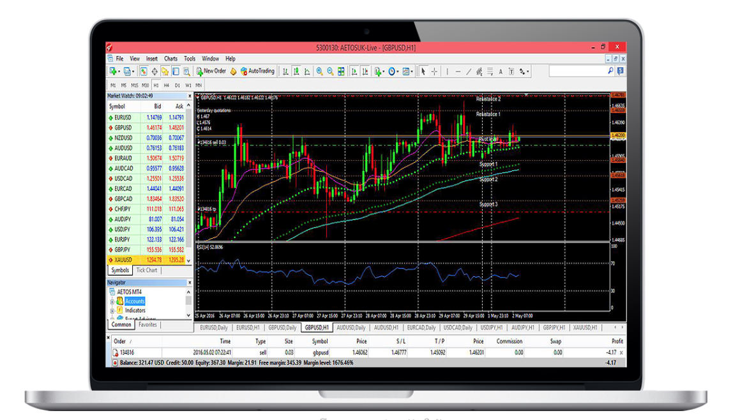Open the EURUSD,Daily chart tab

(213, 327)
